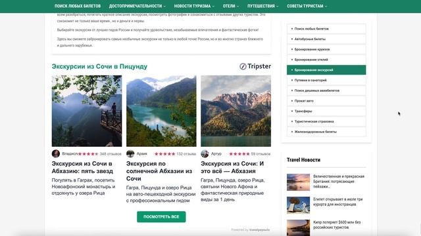Read news Египет открывает в июле три курорта

click(337, 202)
